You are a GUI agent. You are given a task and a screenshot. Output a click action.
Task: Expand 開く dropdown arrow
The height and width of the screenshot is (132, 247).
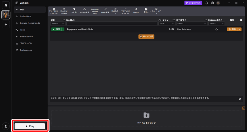pyautogui.click(x=150, y=11)
